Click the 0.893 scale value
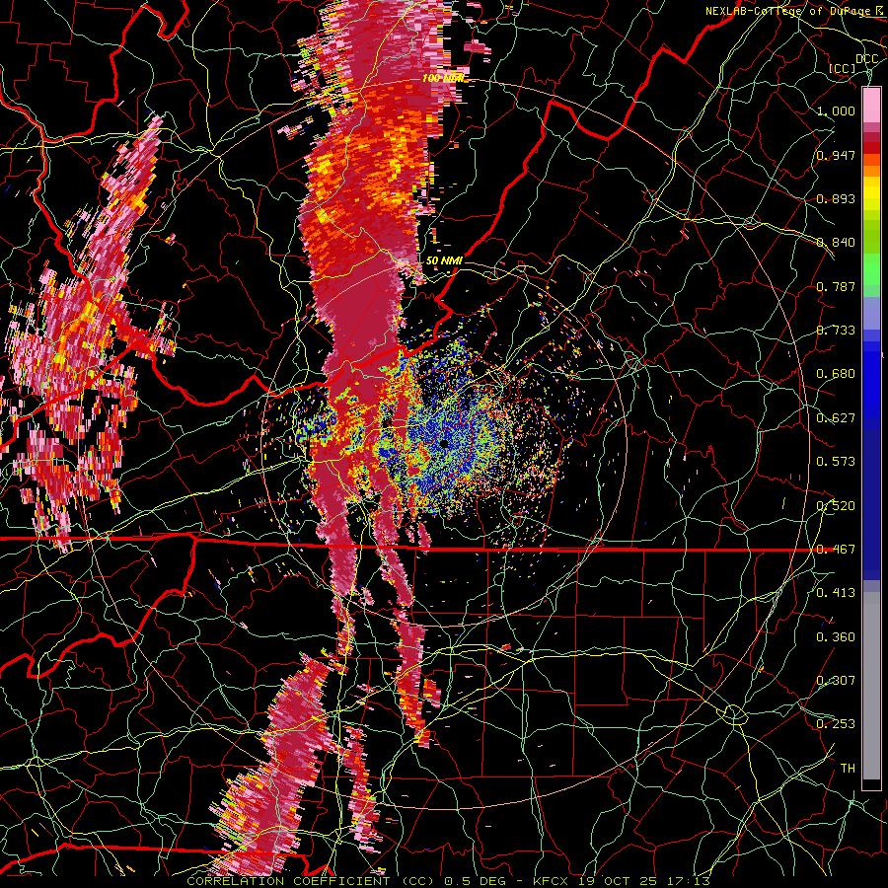This screenshot has height=888, width=888. 836,198
